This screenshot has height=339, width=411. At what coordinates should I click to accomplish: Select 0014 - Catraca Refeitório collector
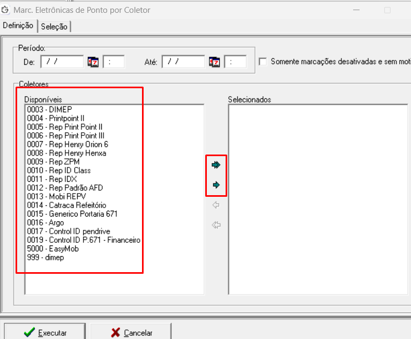[66, 205]
